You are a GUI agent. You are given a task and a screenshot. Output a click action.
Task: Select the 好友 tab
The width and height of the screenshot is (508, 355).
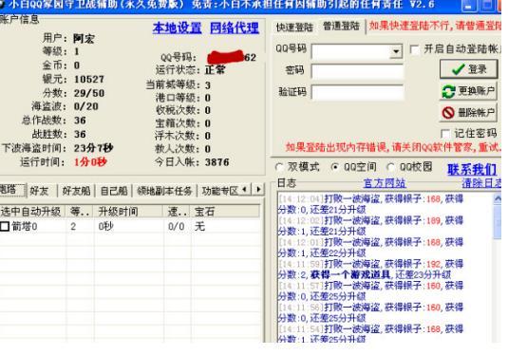click(40, 191)
